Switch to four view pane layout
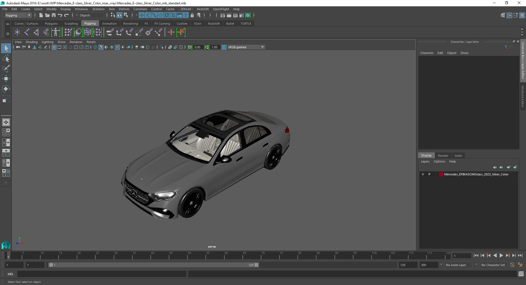This screenshot has height=285, width=526. coord(6,132)
